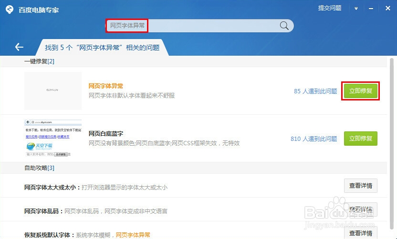Image resolution: width=397 pixels, height=239 pixels.
Task: Click the 提交问题 link
Action: [330, 8]
